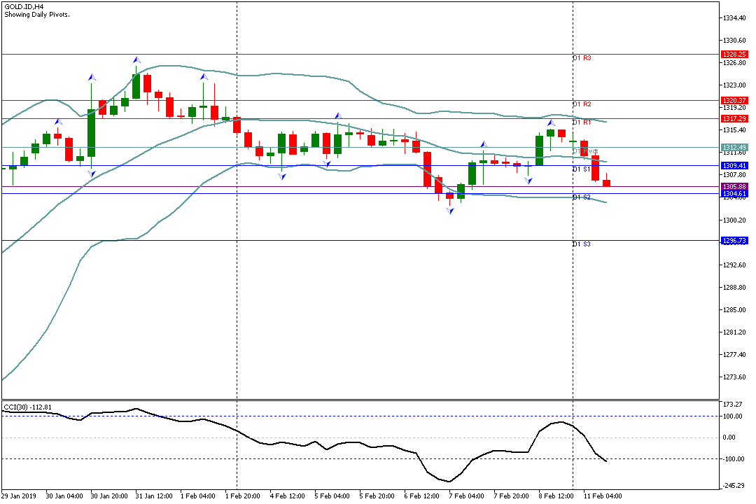
Task: Click the GOLD.ID,H4 chart title
Action: click(24, 6)
